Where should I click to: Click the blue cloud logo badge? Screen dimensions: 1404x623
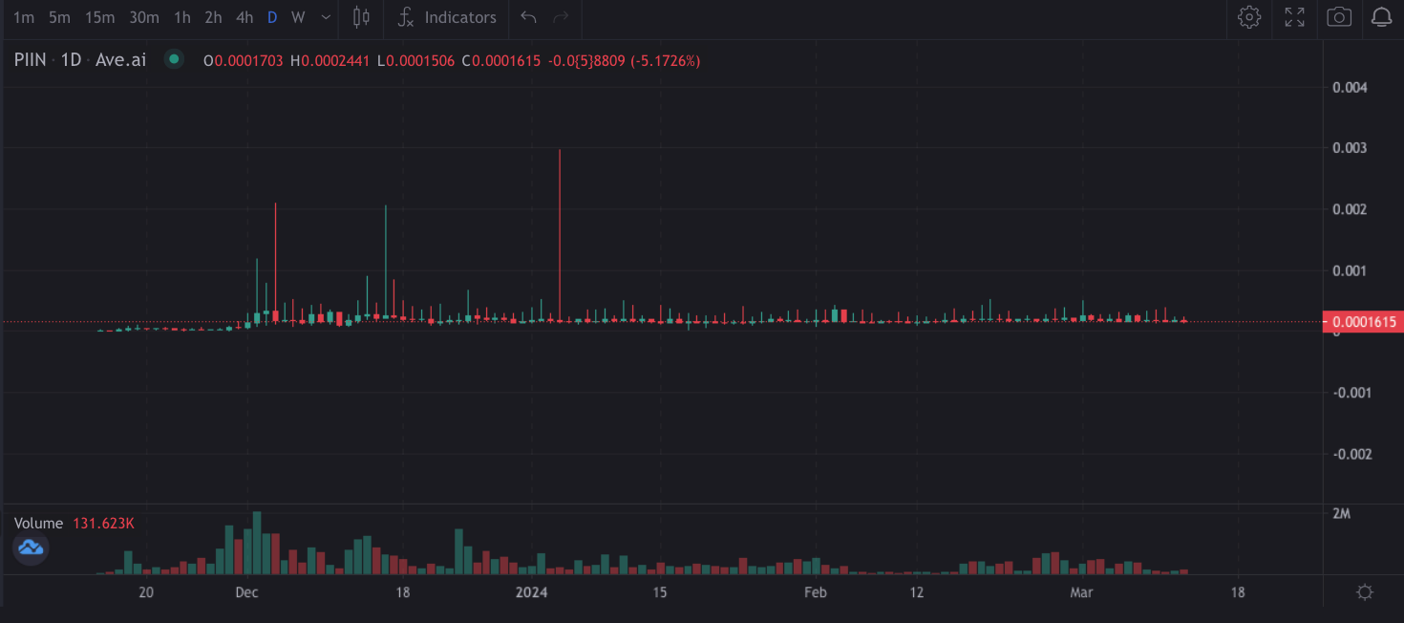coord(31,548)
